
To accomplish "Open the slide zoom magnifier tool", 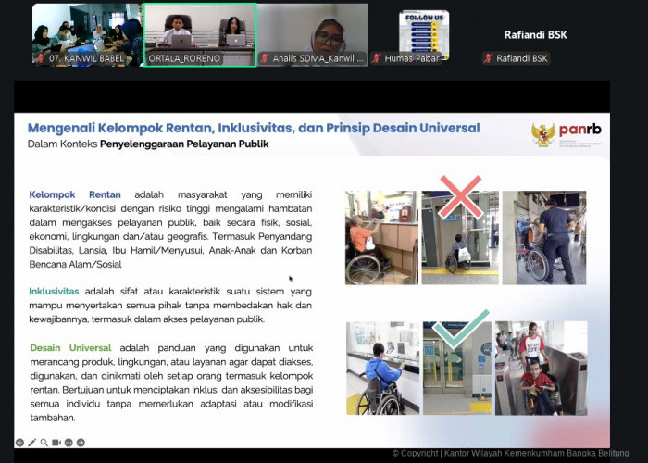I will click(x=44, y=443).
